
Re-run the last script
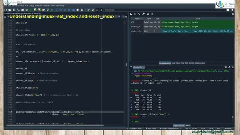48,10
